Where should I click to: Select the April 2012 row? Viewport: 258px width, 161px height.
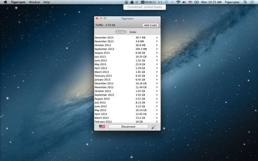[x=127, y=114]
